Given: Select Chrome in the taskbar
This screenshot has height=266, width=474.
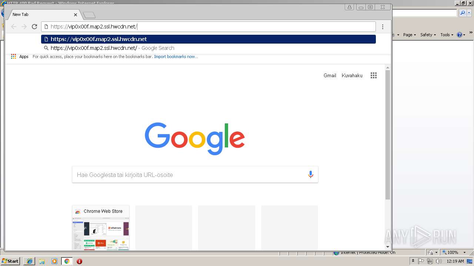Looking at the screenshot, I should point(67,261).
